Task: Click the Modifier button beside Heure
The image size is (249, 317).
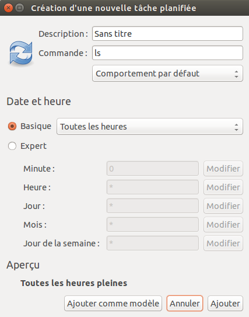Action: tap(223, 187)
